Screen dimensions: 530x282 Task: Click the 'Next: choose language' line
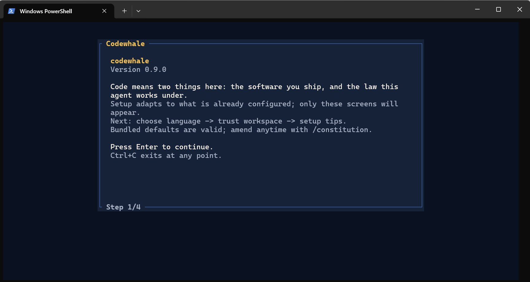pos(228,121)
